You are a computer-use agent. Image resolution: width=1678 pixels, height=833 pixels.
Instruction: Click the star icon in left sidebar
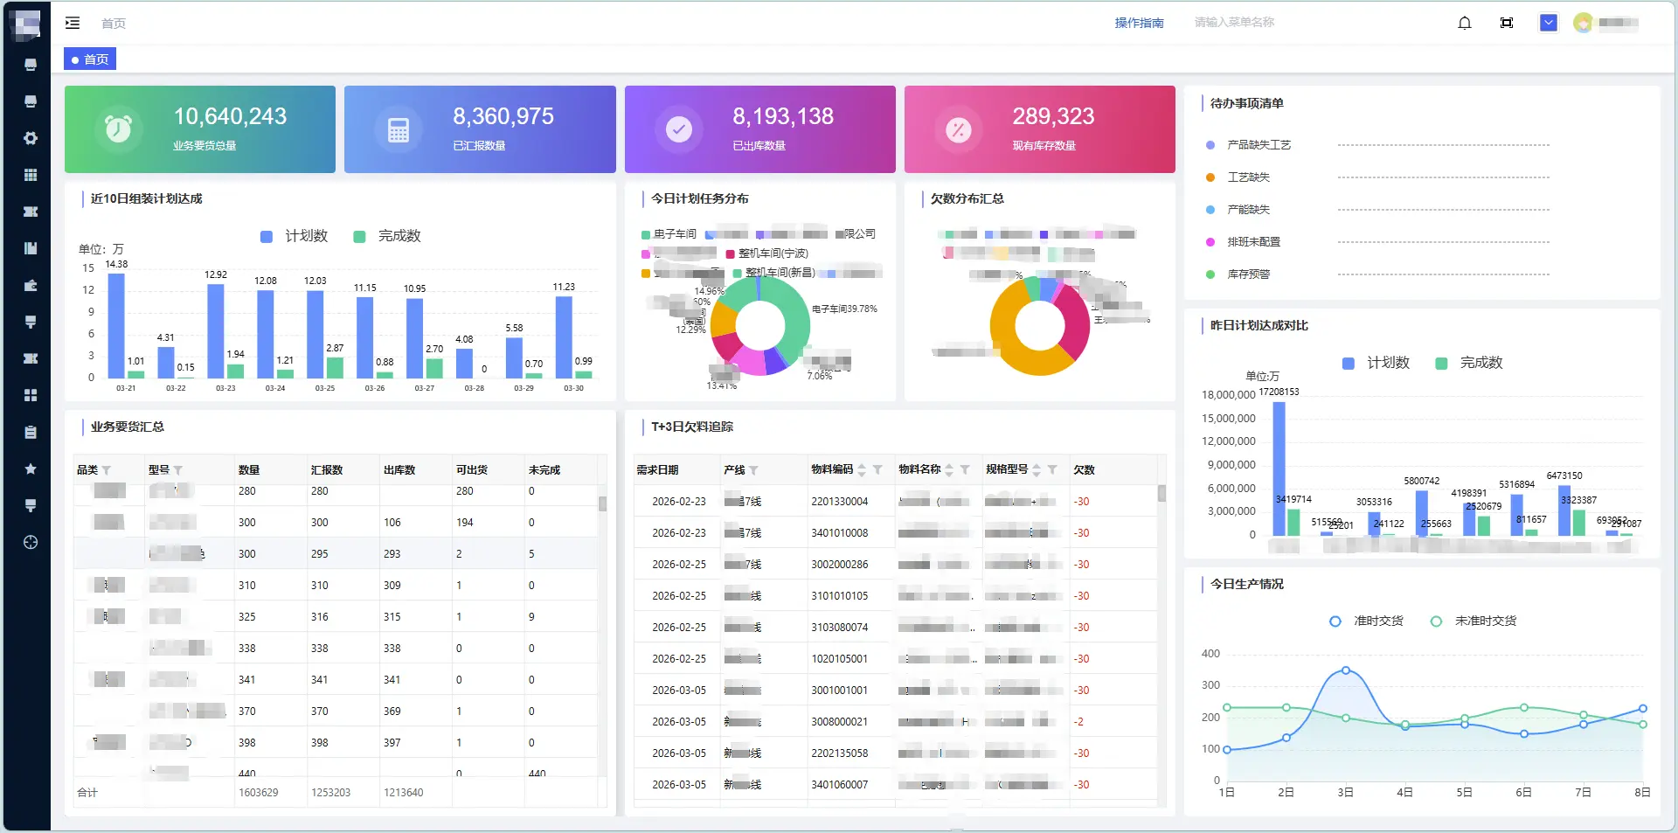pyautogui.click(x=31, y=469)
